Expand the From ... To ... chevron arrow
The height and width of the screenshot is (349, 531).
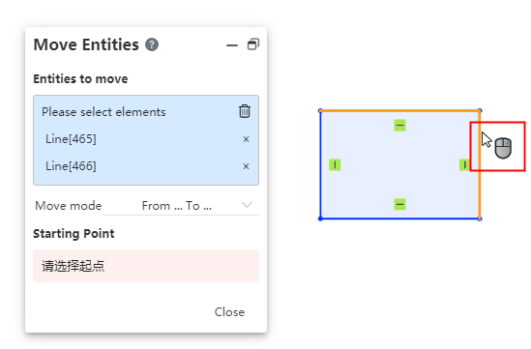point(248,205)
